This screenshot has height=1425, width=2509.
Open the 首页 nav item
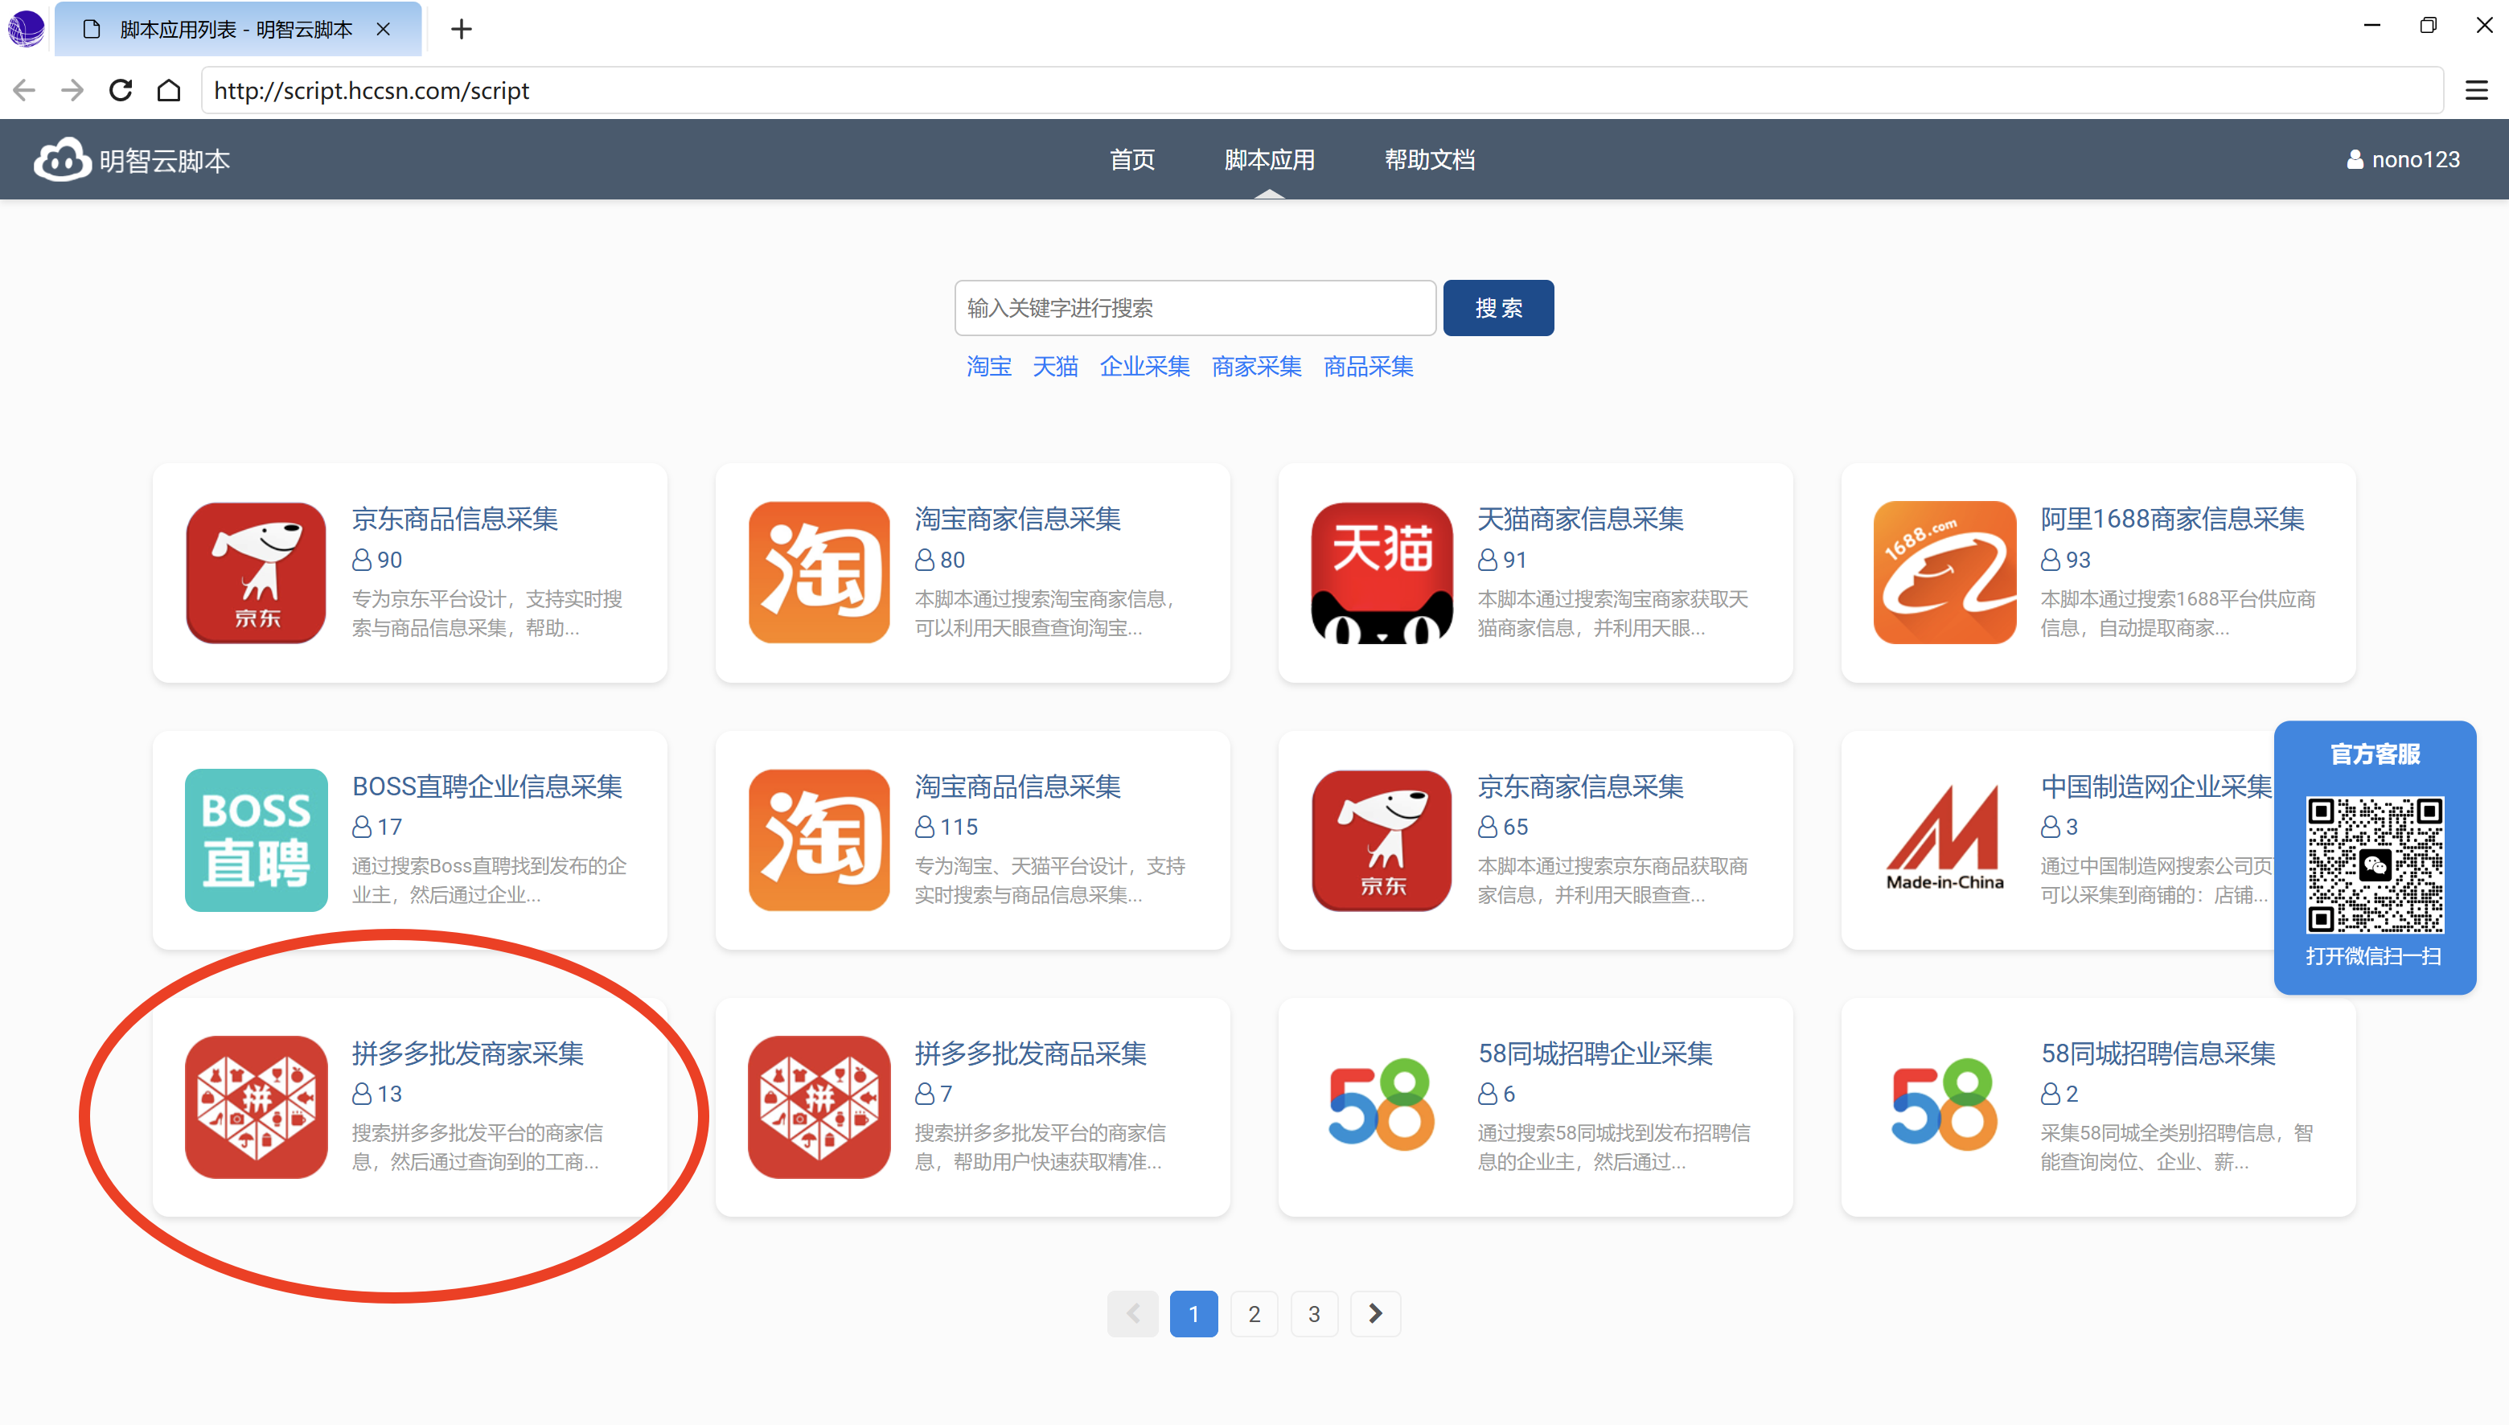[x=1132, y=159]
